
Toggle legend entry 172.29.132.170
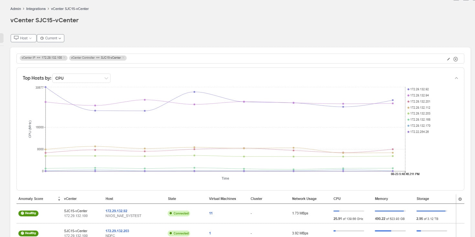pos(419,126)
